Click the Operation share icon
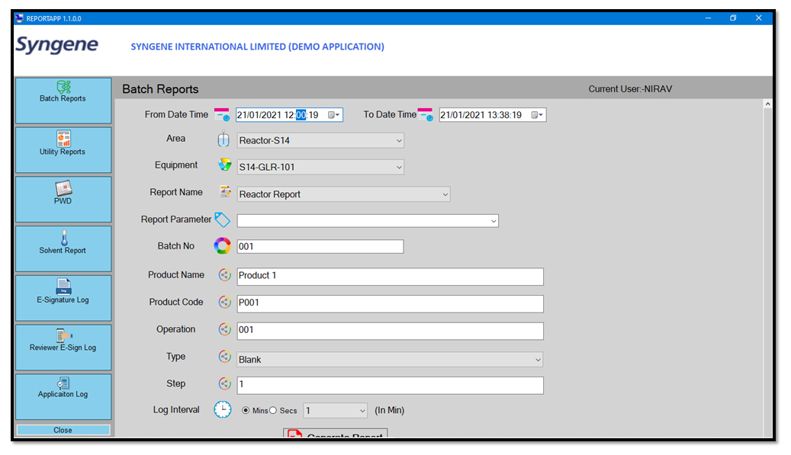 coord(224,329)
